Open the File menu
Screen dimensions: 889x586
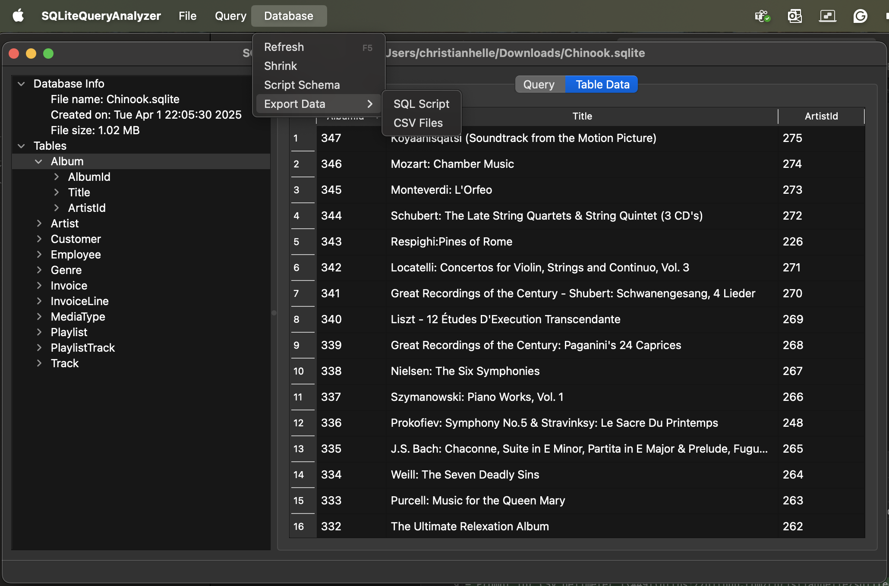[187, 16]
